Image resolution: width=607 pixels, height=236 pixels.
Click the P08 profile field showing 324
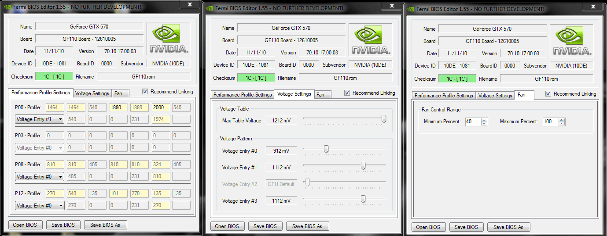pos(161,164)
